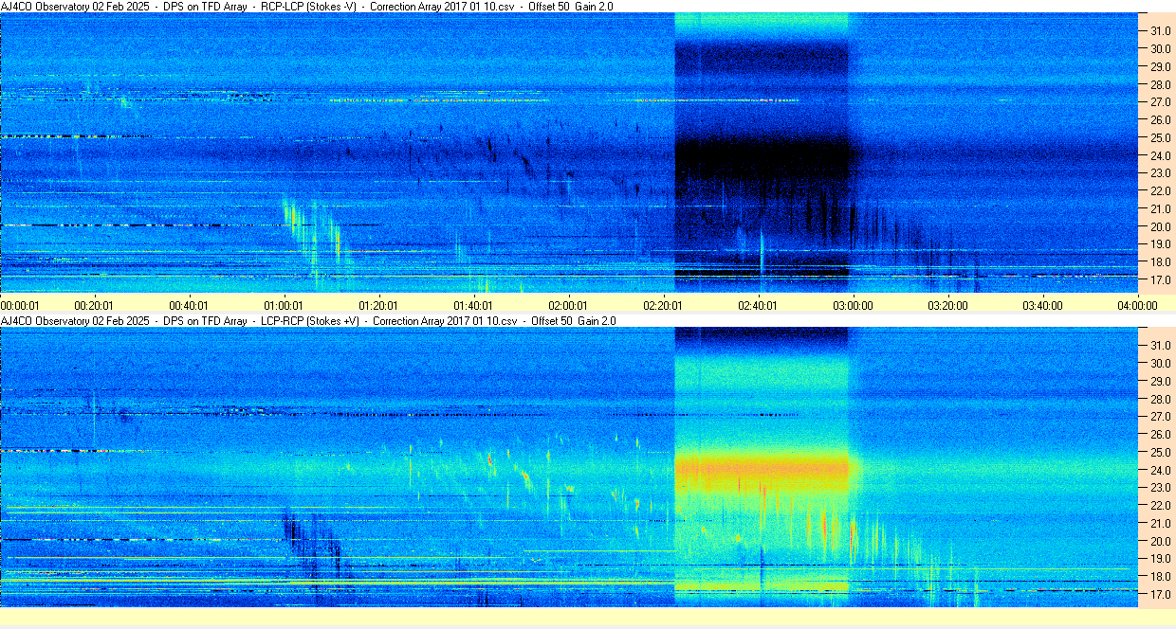Pick the 01:40:01 time axis label
Image resolution: width=1176 pixels, height=629 pixels.
click(473, 305)
